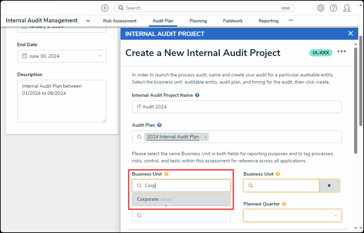Open the help question mark icon
Viewport: 364px width, 233px height.
[333, 8]
